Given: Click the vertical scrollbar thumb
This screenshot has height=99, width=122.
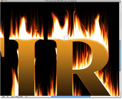Looking at the screenshot, I should click(x=120, y=56).
